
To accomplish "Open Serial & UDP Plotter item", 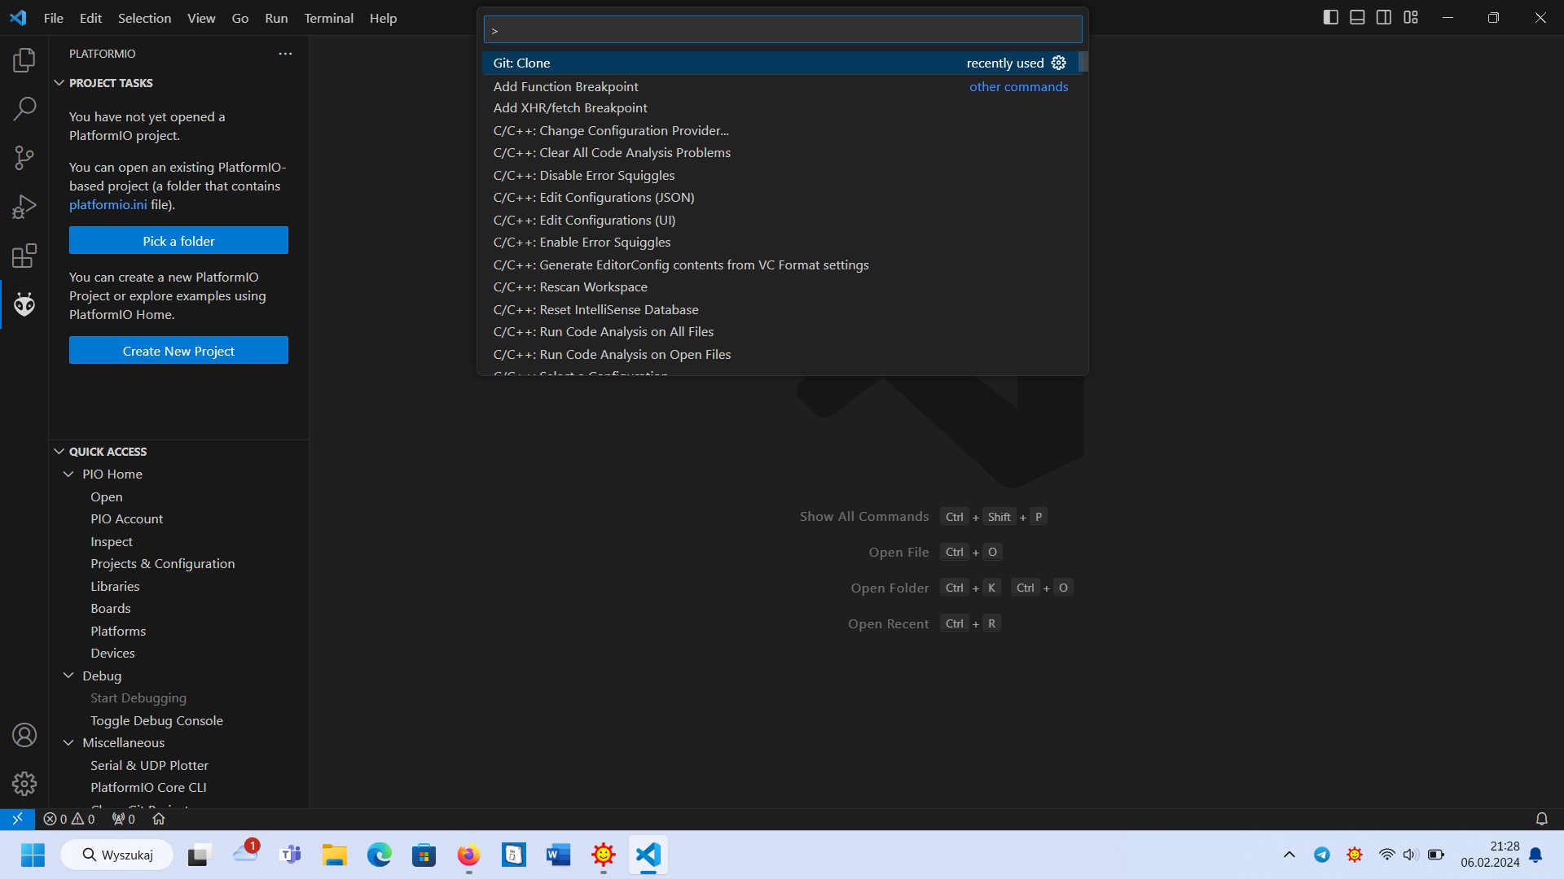I will (149, 766).
